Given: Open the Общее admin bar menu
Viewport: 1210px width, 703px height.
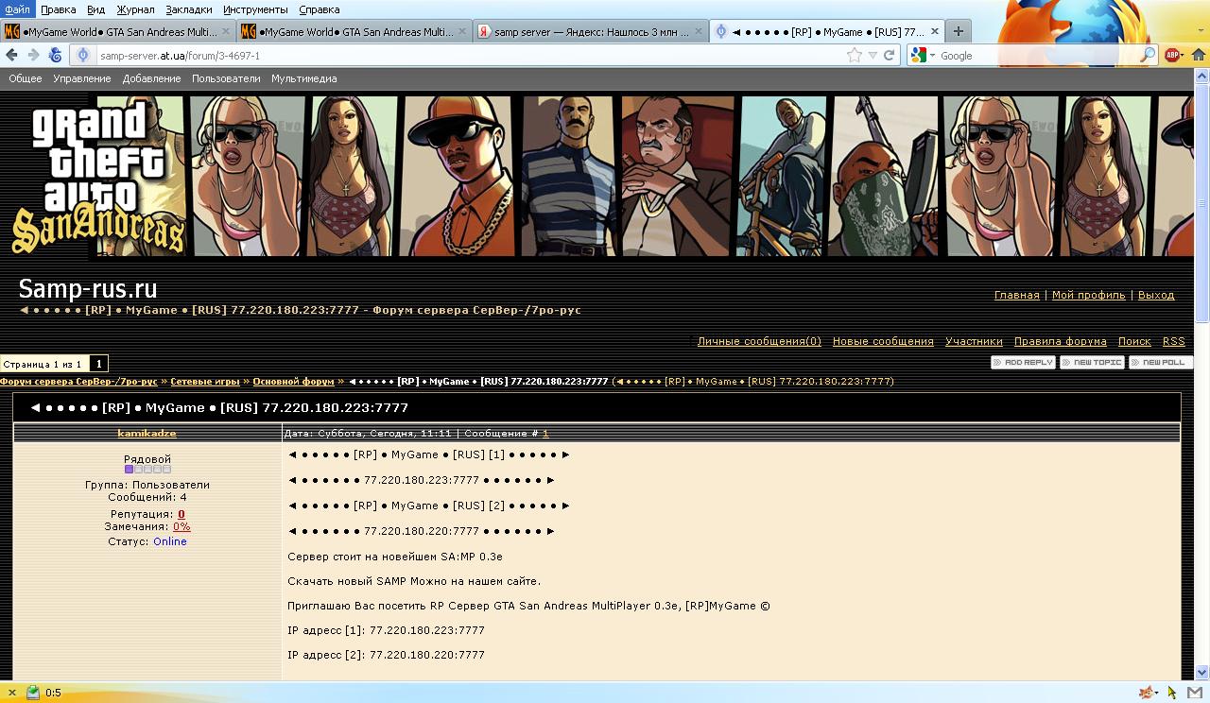Looking at the screenshot, I should (26, 78).
